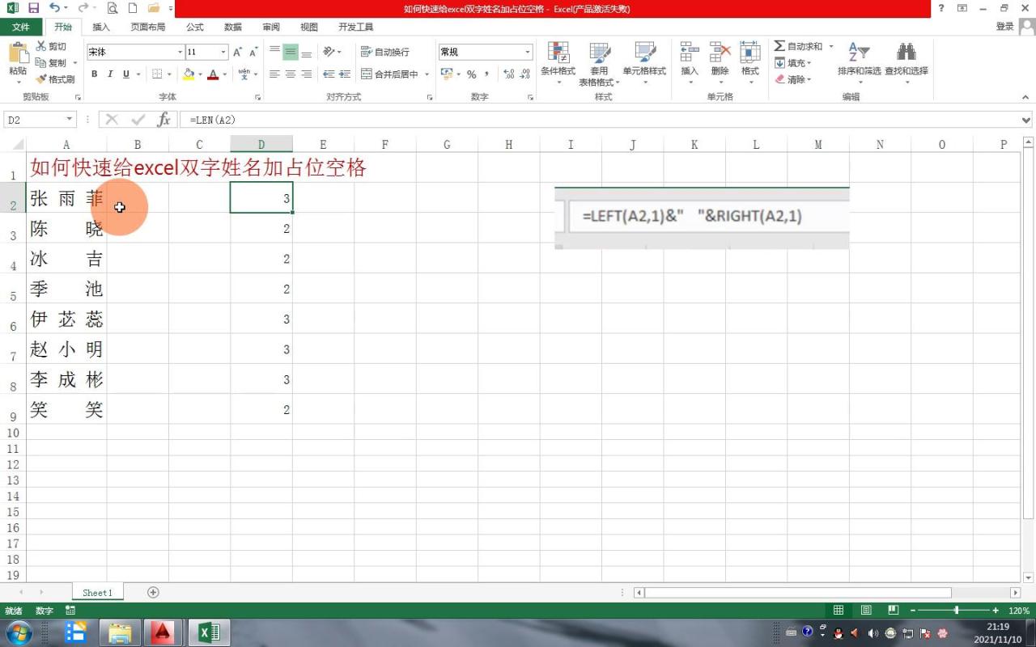Viewport: 1036px width, 647px height.
Task: Cut selection with 剪切
Action: [52, 47]
